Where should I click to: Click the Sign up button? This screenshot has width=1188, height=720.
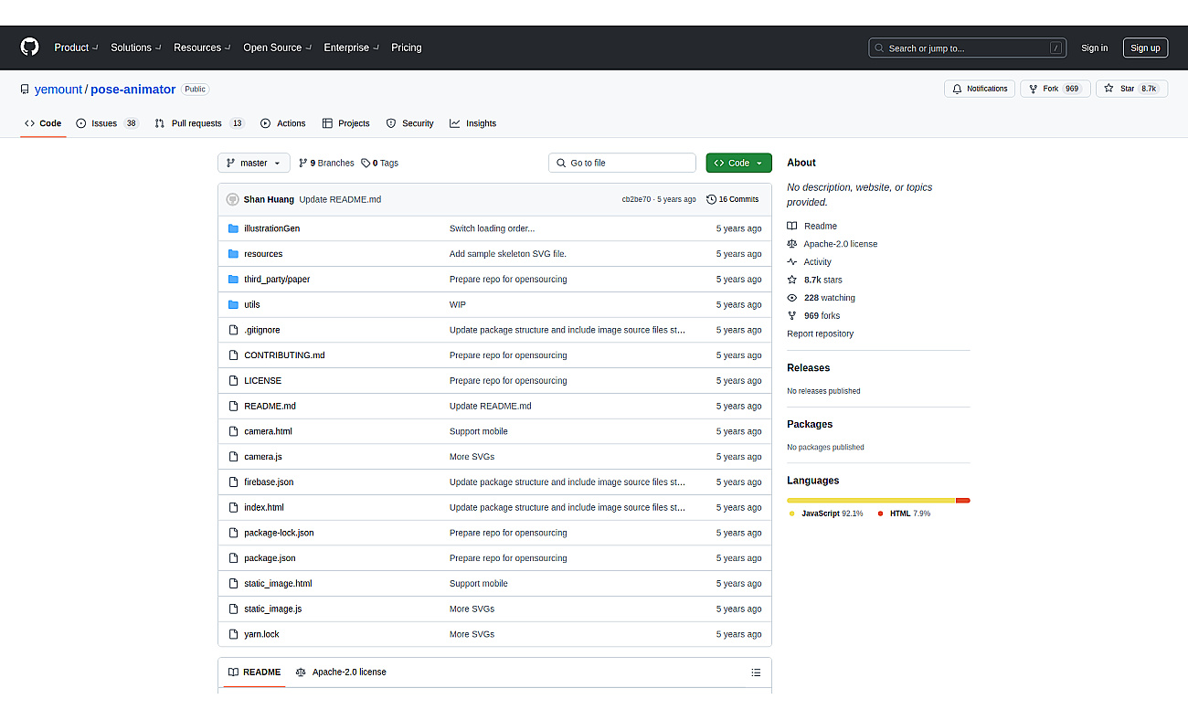1145,48
